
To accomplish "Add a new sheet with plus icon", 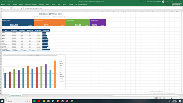I will [26, 96].
